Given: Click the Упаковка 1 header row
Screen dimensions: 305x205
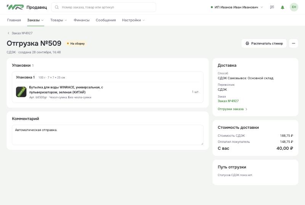Looking at the screenshot, I should pyautogui.click(x=108, y=77).
